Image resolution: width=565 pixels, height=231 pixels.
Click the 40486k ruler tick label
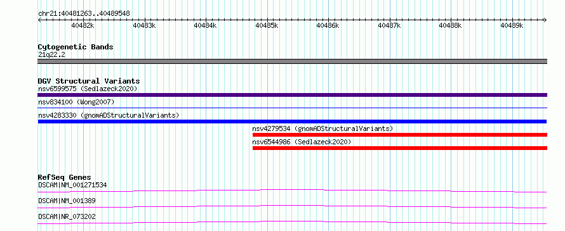tap(328, 25)
